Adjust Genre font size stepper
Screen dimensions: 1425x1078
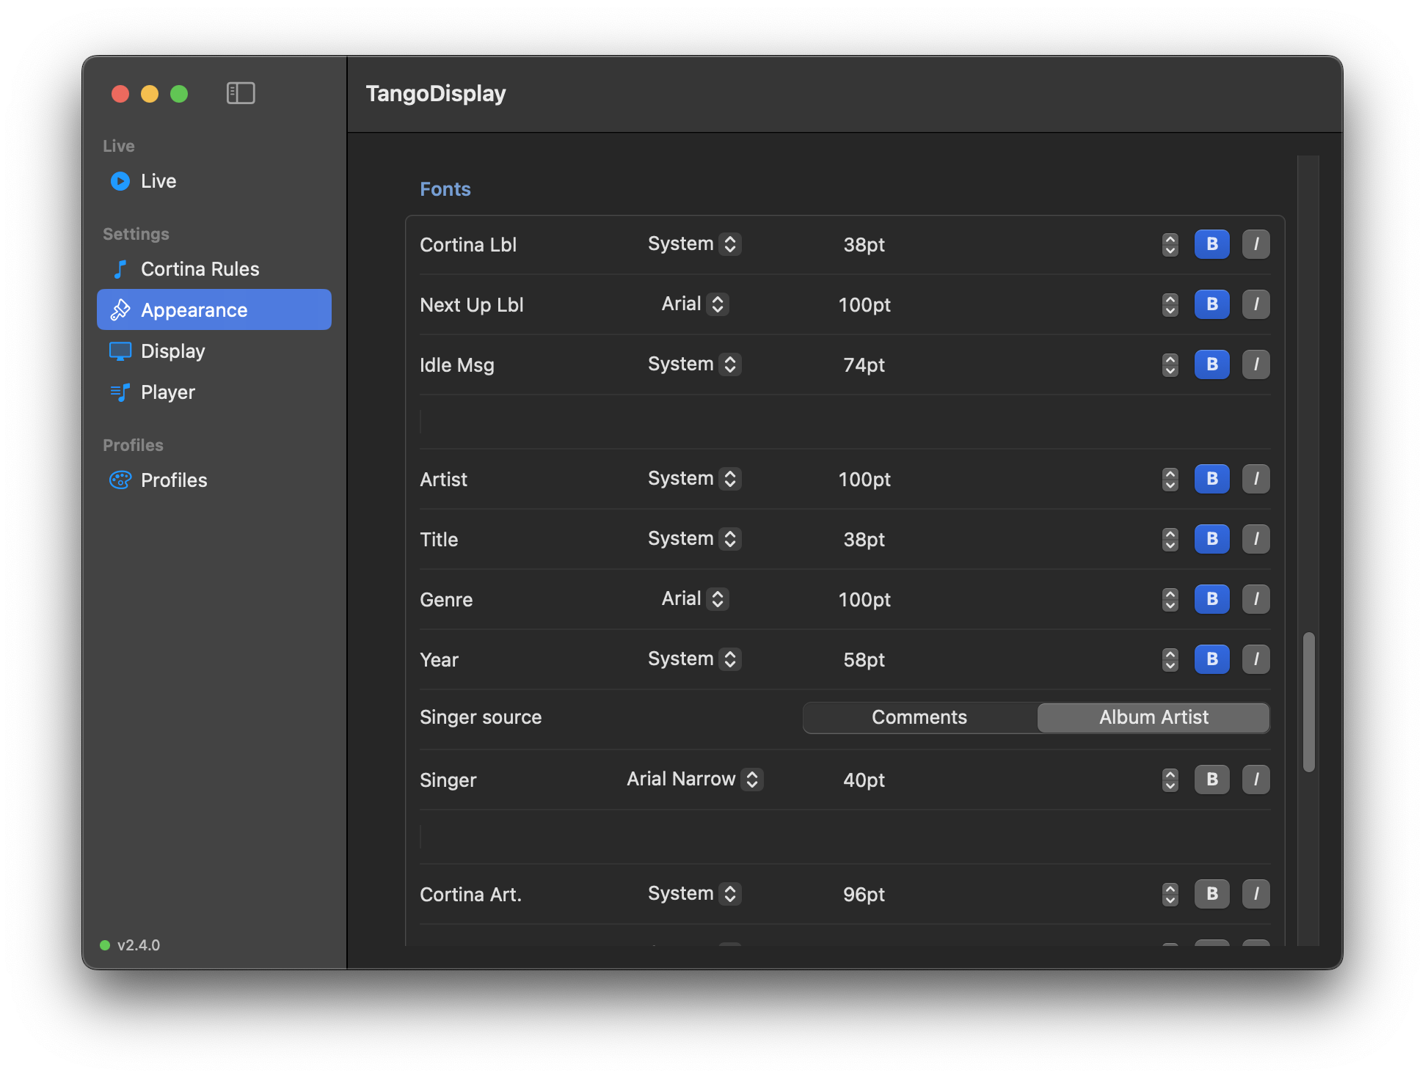point(1170,599)
